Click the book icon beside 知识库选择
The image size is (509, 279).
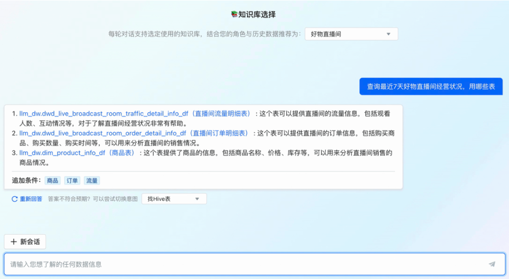(x=234, y=14)
